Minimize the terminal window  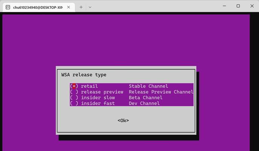click(224, 6)
